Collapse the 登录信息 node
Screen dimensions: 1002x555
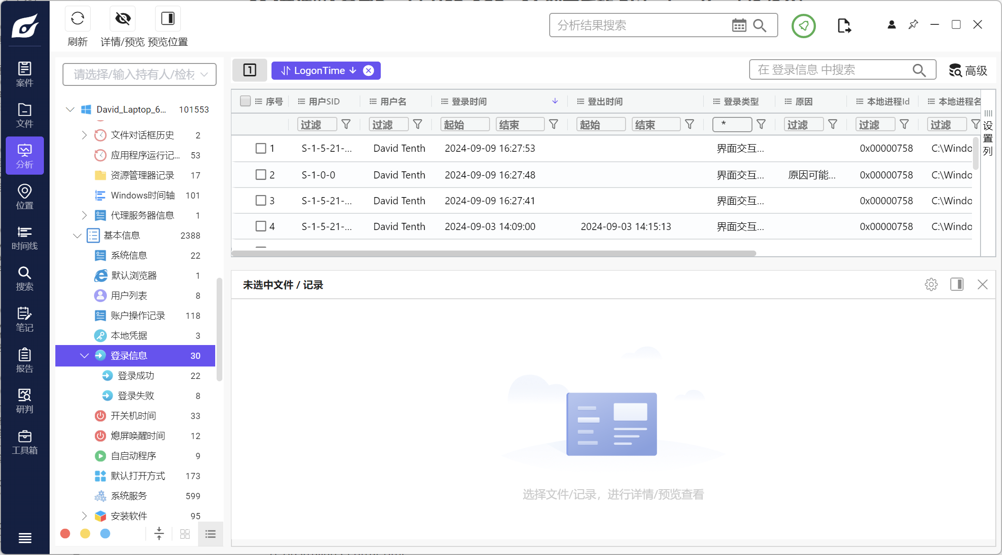(84, 356)
